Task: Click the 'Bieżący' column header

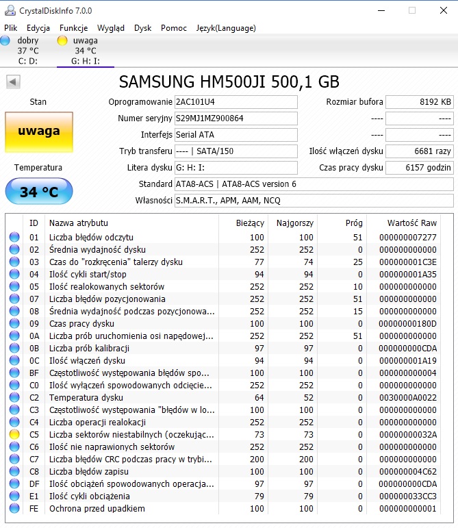Action: [250, 223]
